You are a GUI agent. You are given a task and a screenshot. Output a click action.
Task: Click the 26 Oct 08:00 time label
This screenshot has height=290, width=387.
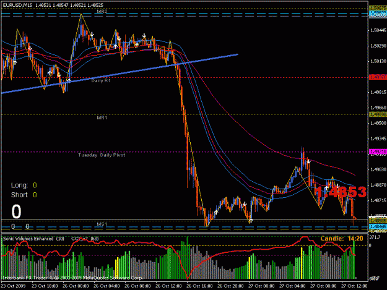[x=137, y=286]
